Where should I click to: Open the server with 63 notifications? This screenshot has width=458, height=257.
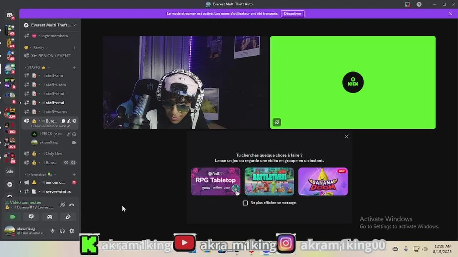10,43
